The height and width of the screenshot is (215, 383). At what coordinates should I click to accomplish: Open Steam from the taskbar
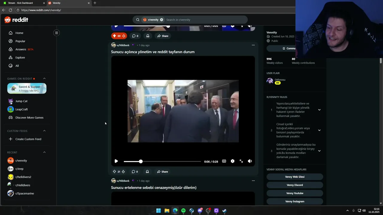point(224,211)
